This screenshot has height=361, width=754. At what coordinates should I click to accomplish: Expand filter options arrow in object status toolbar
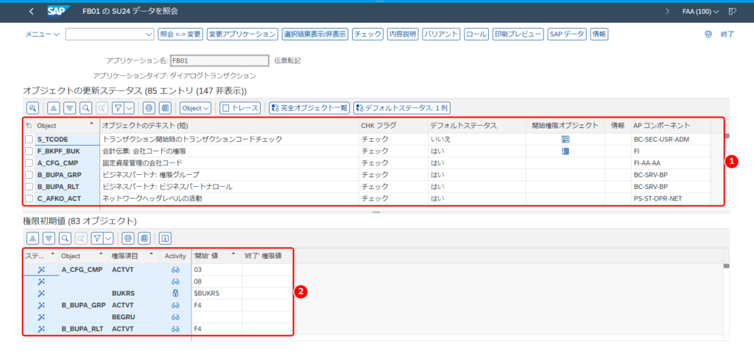[128, 108]
